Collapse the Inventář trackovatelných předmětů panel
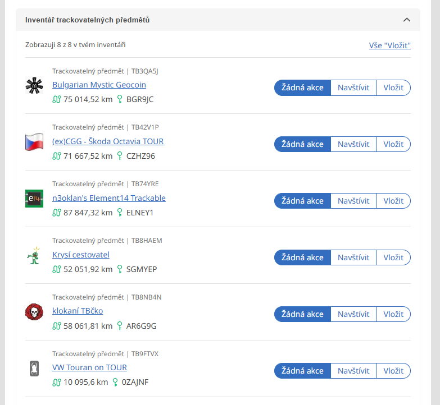Image resolution: width=440 pixels, height=405 pixels. click(407, 20)
